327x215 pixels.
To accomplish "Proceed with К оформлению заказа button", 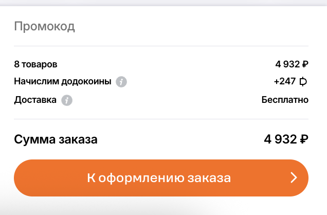I will pos(160,178).
